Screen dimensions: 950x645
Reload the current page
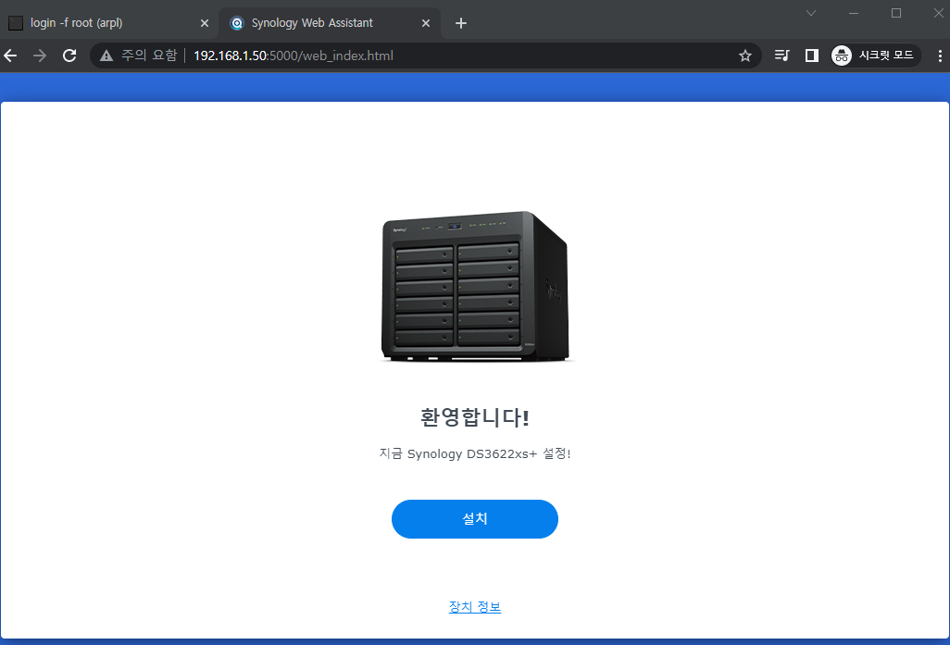pos(69,56)
